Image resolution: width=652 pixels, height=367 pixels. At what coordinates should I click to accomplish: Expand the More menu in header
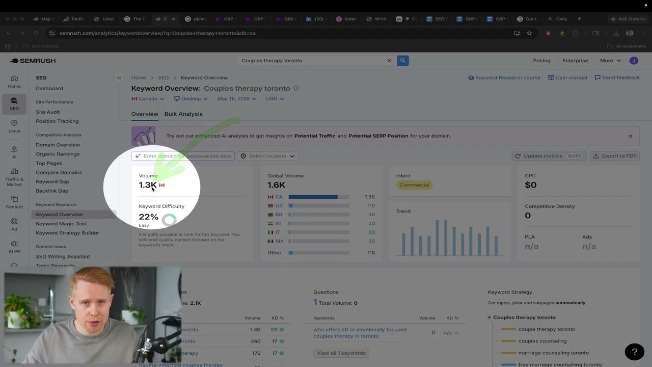click(x=610, y=61)
